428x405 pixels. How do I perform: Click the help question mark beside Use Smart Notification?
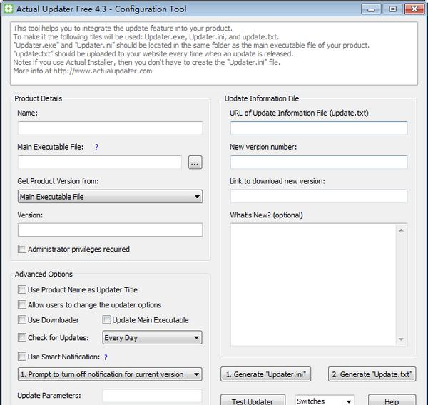click(106, 357)
